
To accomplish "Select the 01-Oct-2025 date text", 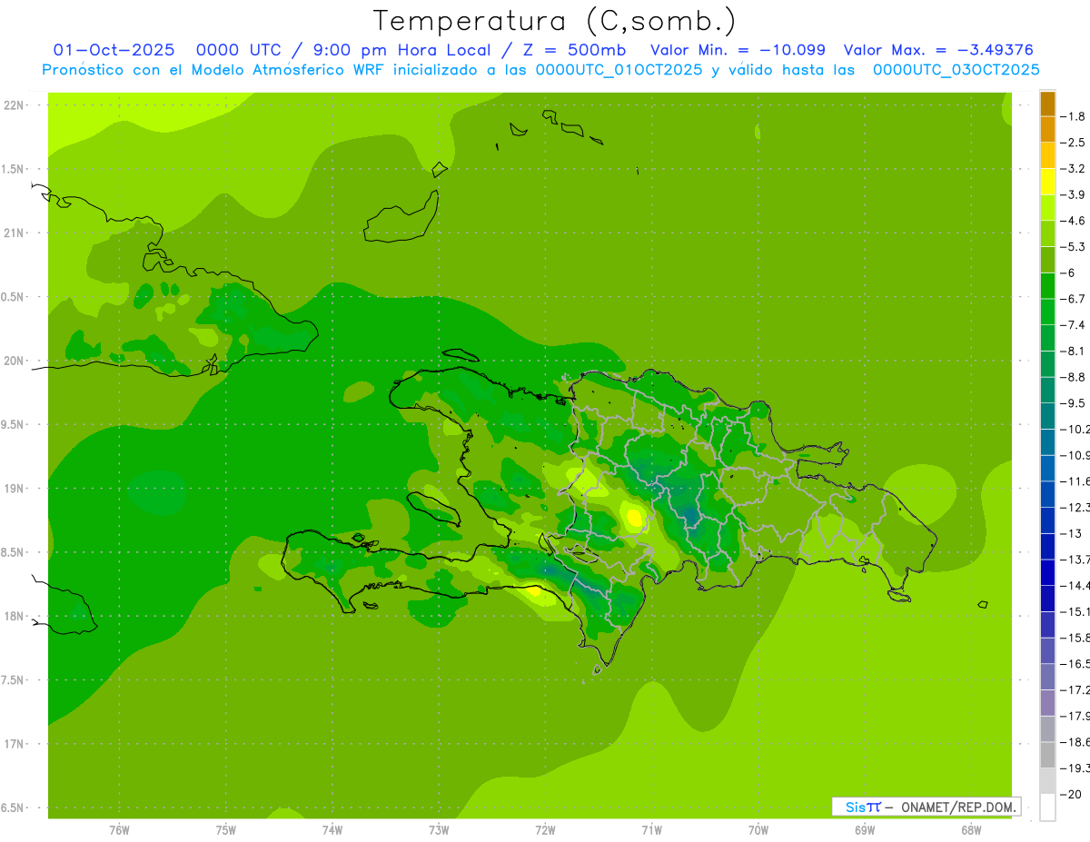I will click(x=114, y=50).
